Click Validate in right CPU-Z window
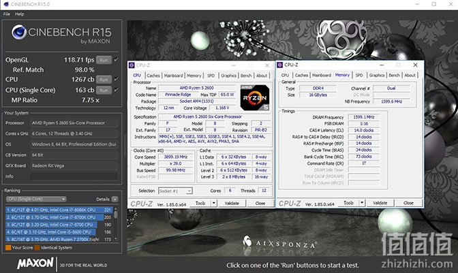Viewport: 458px width, 273px height. coord(380,203)
